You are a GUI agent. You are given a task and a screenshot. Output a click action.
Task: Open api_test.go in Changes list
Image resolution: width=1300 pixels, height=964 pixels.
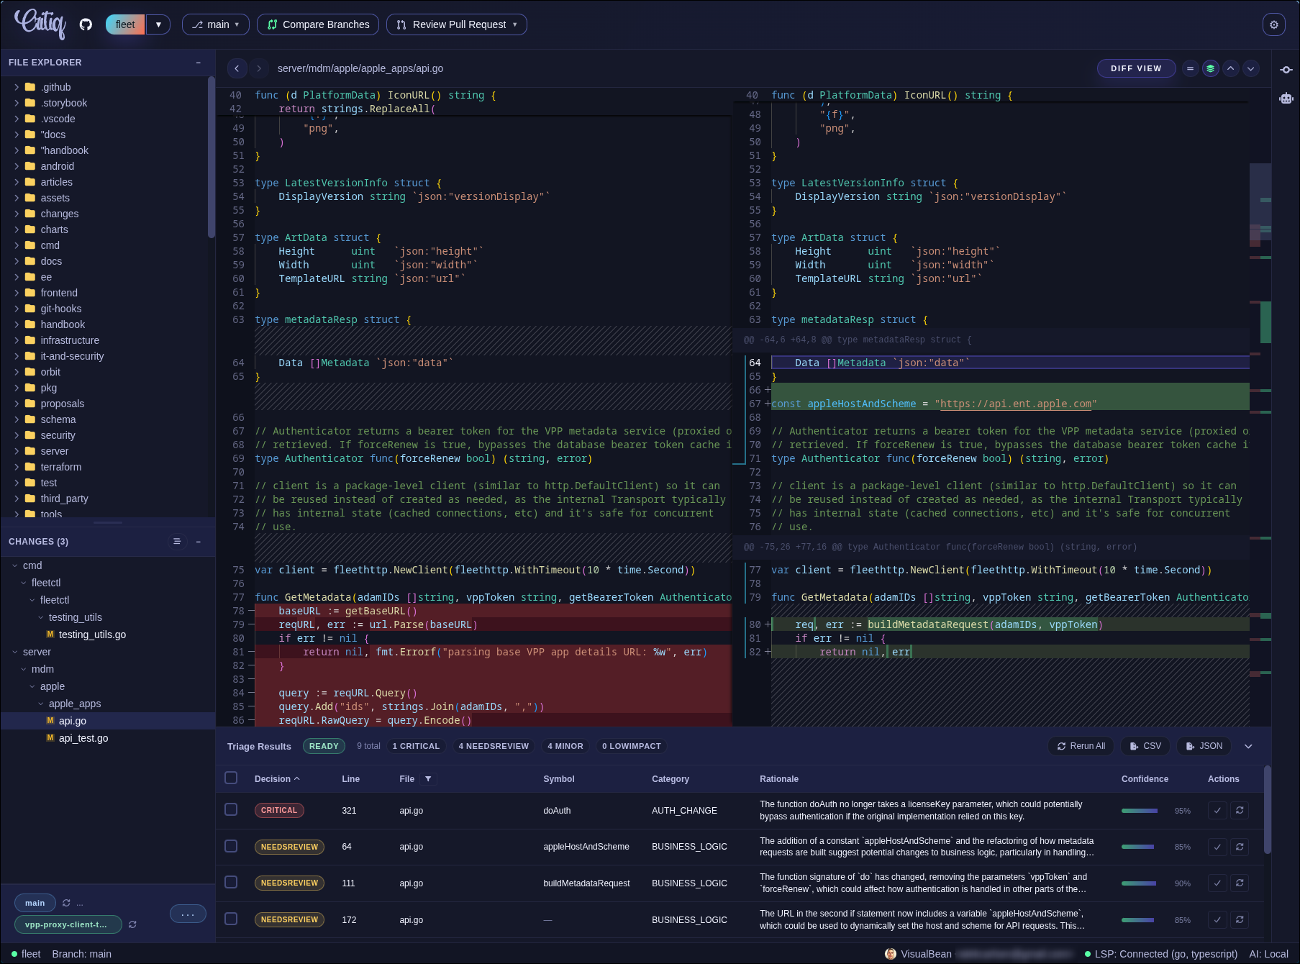83,738
